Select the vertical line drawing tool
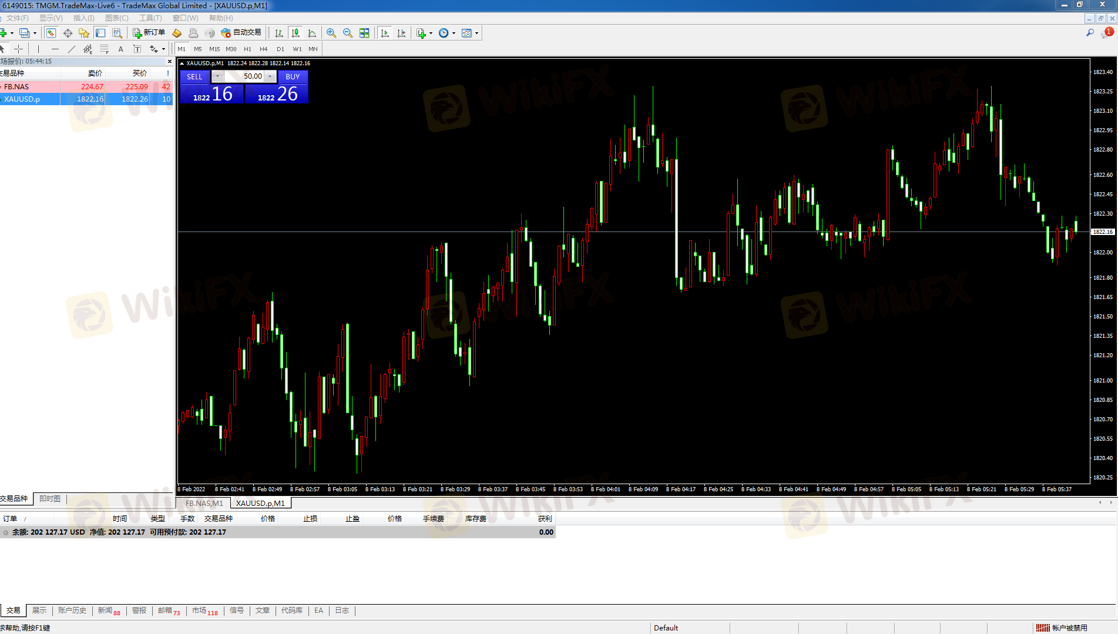Screen dimensions: 1118x634 (38, 49)
